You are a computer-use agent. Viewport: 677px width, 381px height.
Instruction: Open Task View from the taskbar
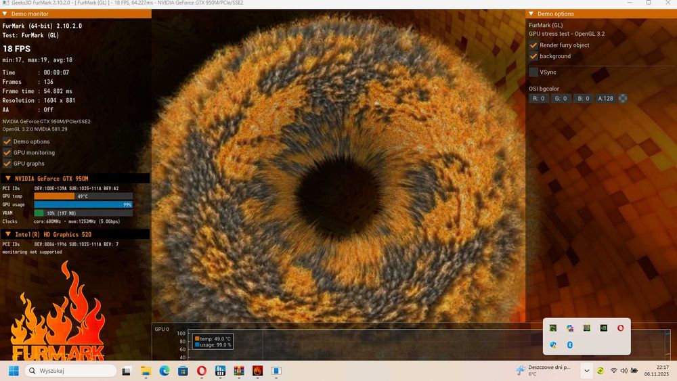127,371
